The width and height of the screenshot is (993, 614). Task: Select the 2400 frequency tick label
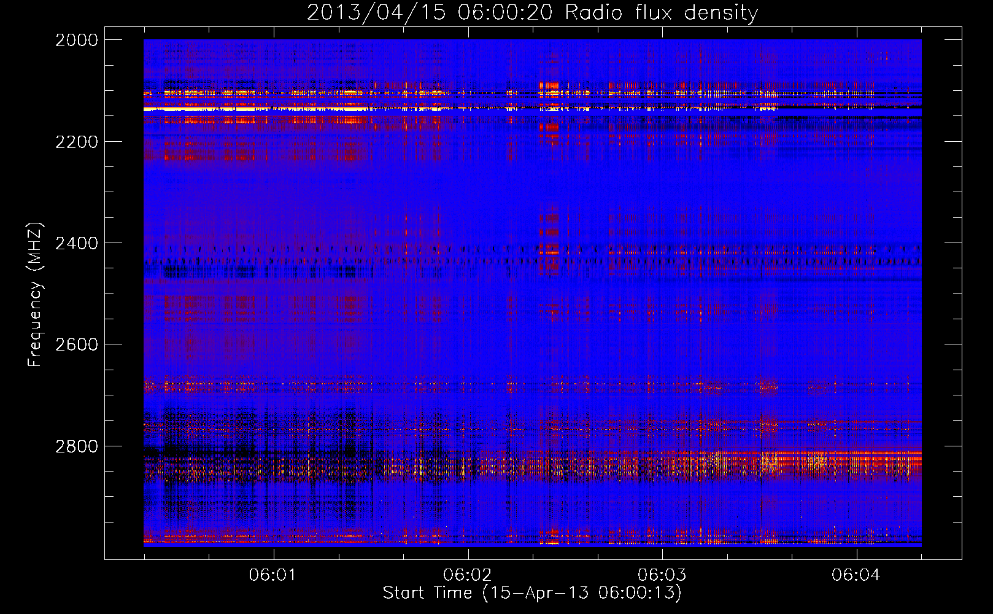(77, 243)
